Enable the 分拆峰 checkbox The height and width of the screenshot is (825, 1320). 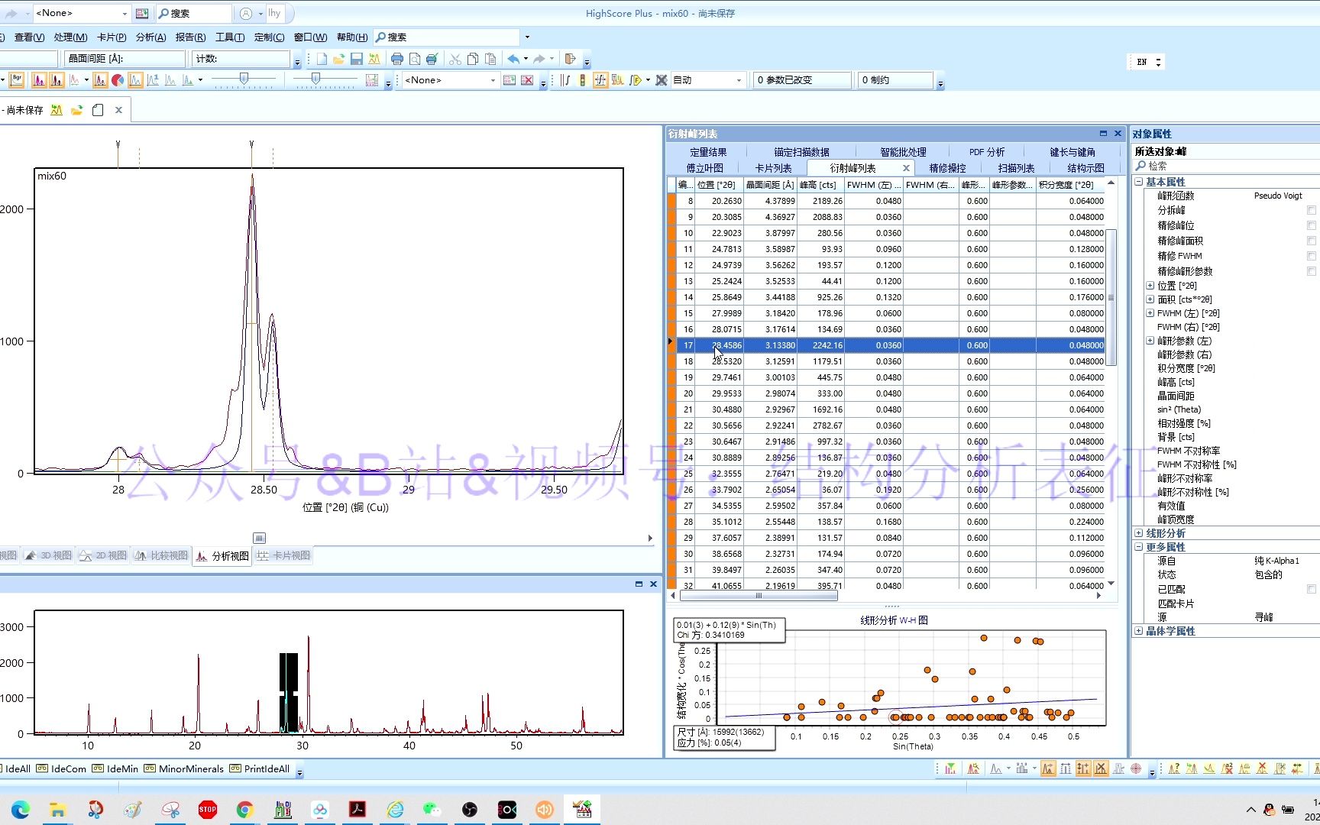click(1311, 210)
